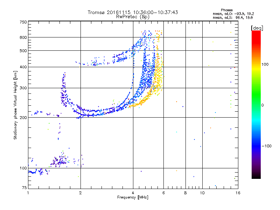Click the plot title "Tromsø 20161115 10:36:00-10:37:43"
Screen dimensions: 280x210
[133, 12]
